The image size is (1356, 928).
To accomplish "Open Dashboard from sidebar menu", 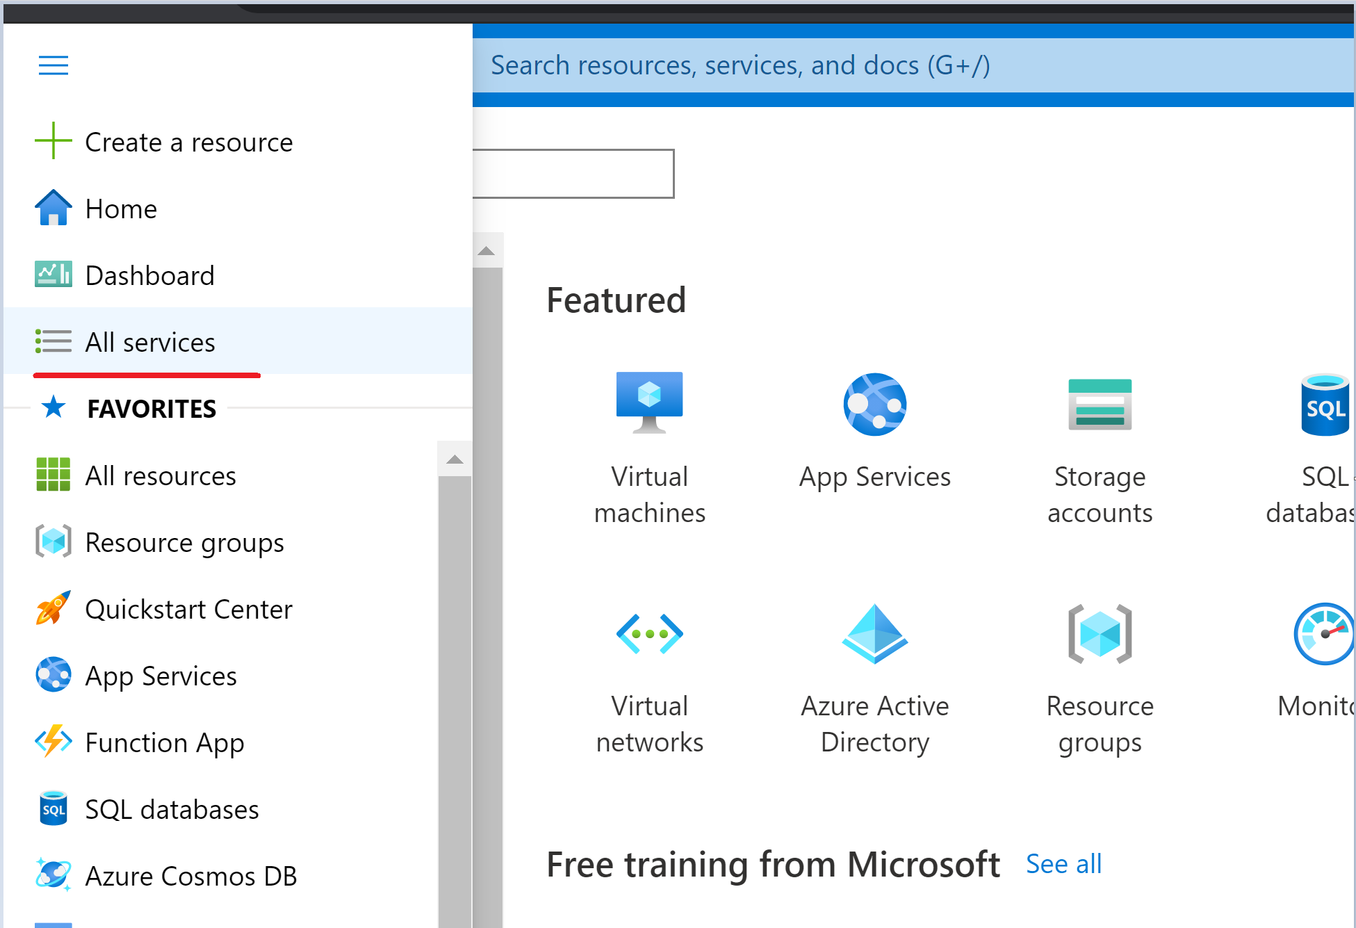I will 149,275.
